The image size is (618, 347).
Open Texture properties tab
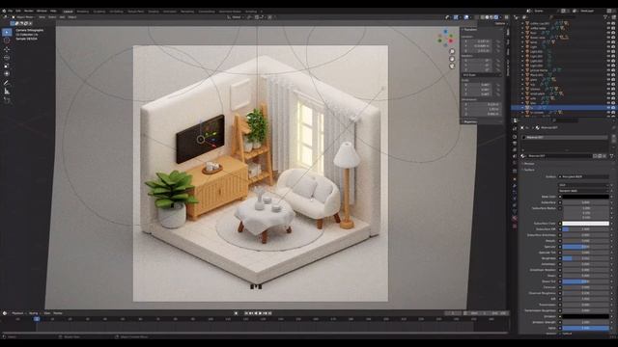[x=515, y=226]
